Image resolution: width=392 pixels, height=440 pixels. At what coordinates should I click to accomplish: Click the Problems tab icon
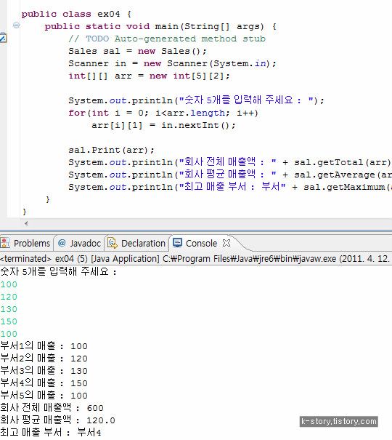pos(5,243)
